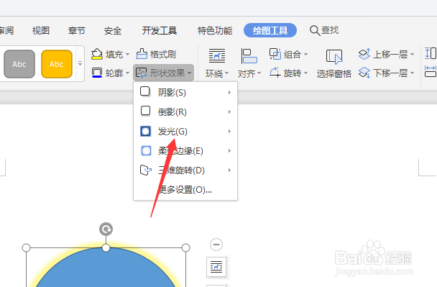The width and height of the screenshot is (437, 287).
Task: Switch to the Developer Tools (开发工具) tab
Action: pos(160,30)
